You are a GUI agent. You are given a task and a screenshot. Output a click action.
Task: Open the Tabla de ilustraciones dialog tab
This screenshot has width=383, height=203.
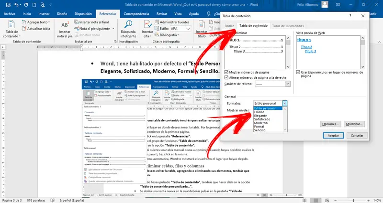pos(288,26)
